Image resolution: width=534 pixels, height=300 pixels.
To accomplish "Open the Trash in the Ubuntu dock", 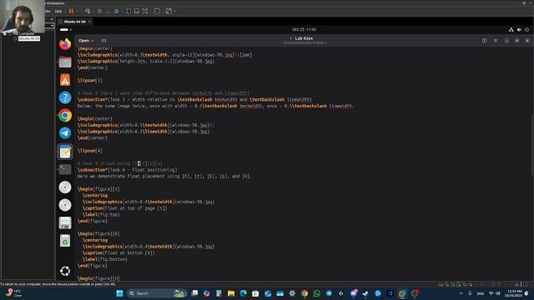I will [x=65, y=241].
